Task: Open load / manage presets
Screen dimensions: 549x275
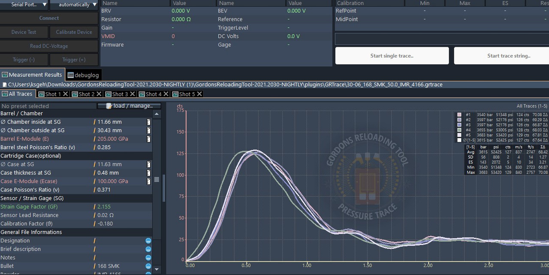Action: (129, 106)
